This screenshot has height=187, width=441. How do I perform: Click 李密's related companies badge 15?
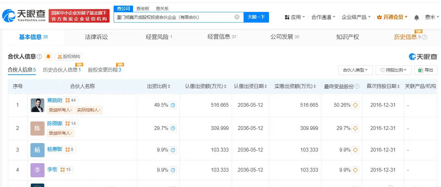click(x=66, y=169)
